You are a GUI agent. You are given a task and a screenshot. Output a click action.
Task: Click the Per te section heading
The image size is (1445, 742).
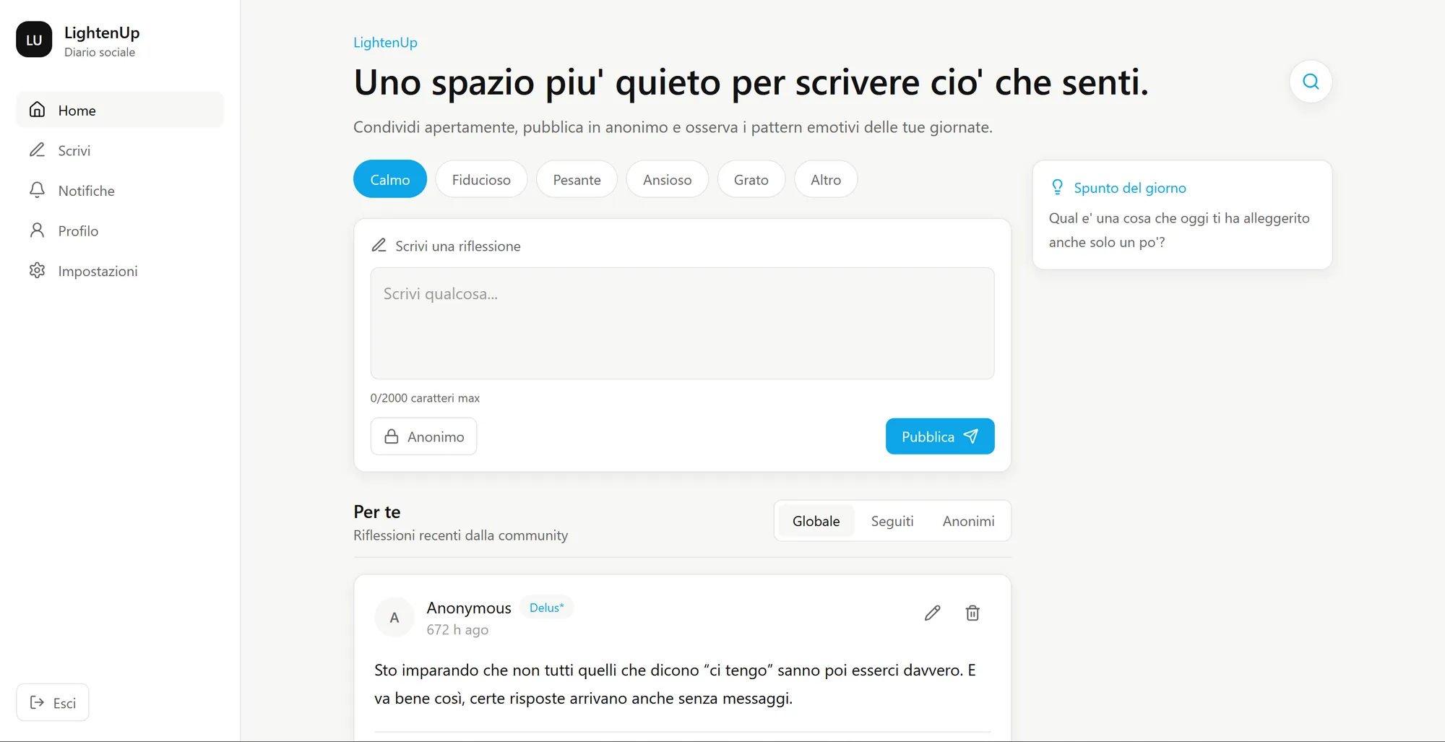point(377,512)
